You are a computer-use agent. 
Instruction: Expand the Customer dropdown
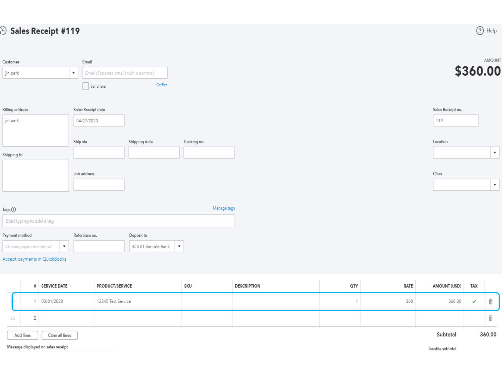click(x=74, y=73)
